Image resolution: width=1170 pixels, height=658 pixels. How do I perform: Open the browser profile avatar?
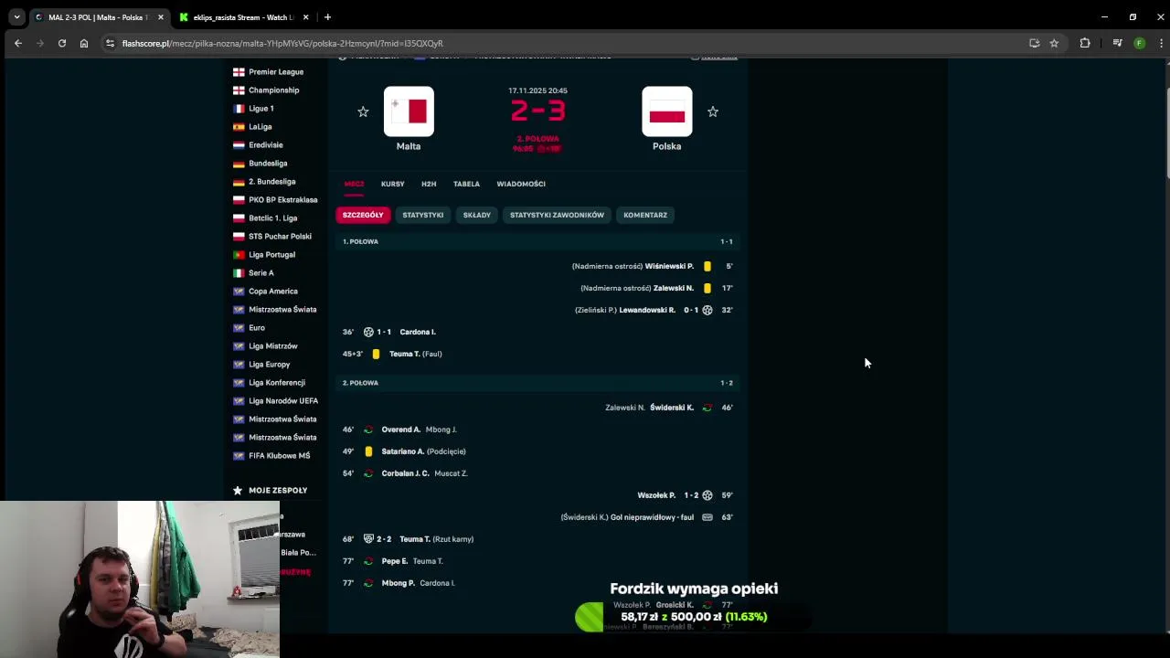tap(1139, 43)
